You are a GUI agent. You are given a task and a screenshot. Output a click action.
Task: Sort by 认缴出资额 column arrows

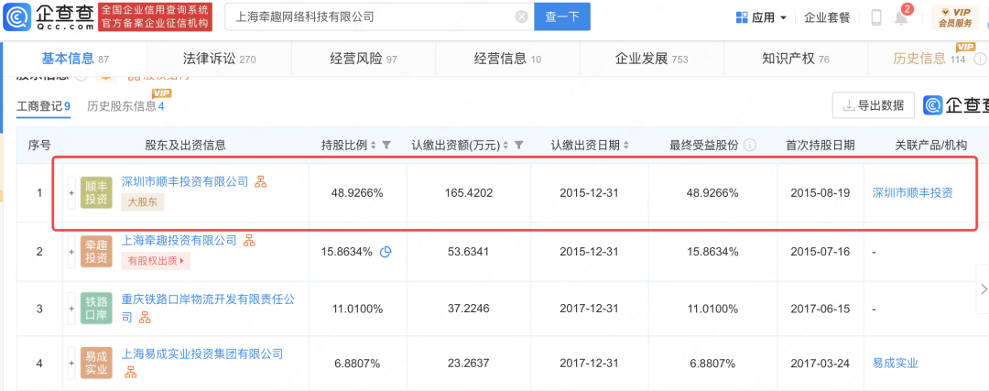tap(505, 146)
